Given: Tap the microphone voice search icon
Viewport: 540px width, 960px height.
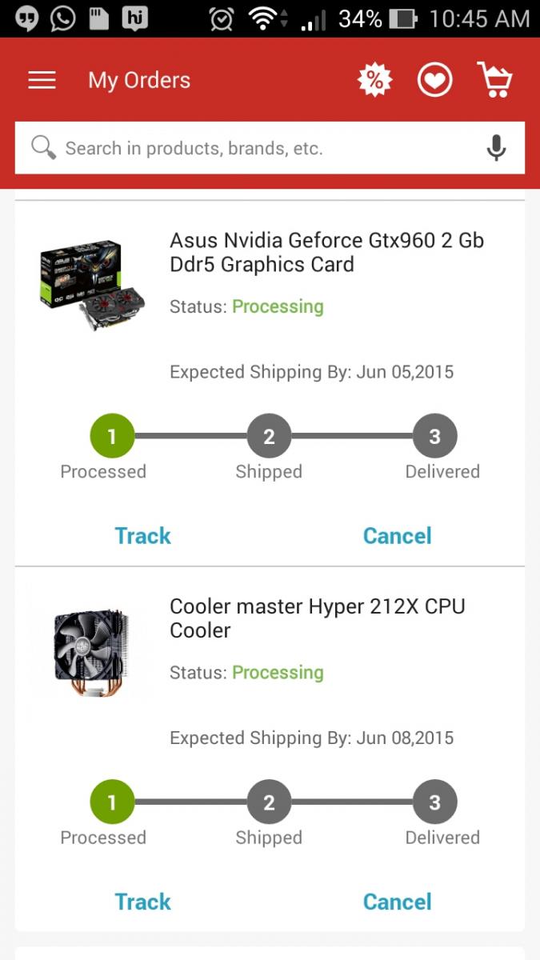Looking at the screenshot, I should pos(496,148).
